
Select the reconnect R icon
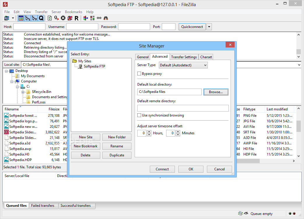pos(76,18)
